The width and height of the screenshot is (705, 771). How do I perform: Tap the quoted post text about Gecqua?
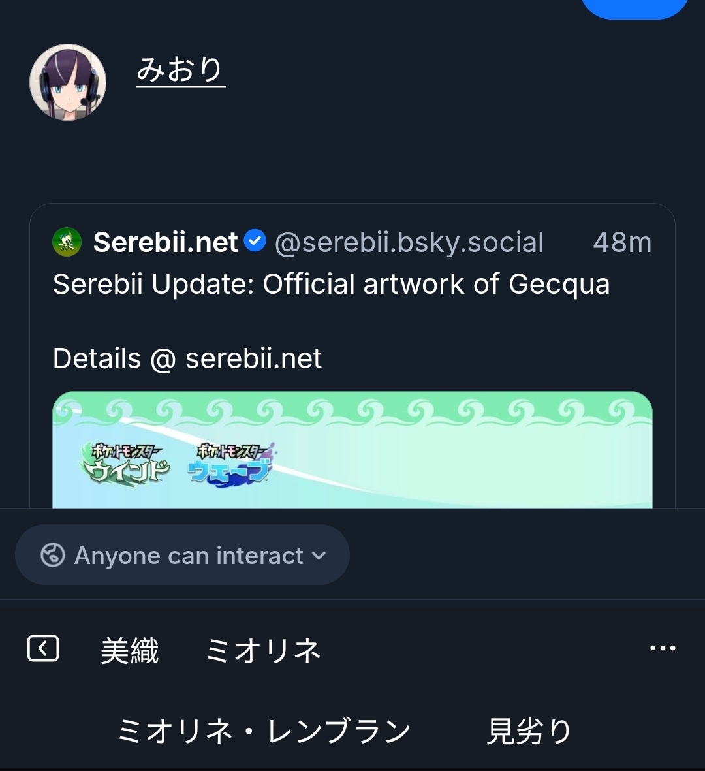(331, 285)
